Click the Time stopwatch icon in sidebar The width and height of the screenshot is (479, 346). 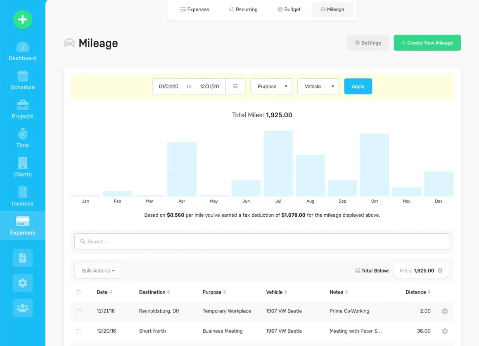click(x=23, y=134)
